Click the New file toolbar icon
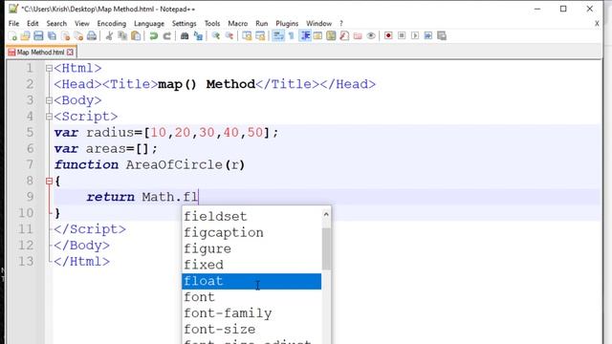The height and width of the screenshot is (344, 612). click(x=12, y=36)
